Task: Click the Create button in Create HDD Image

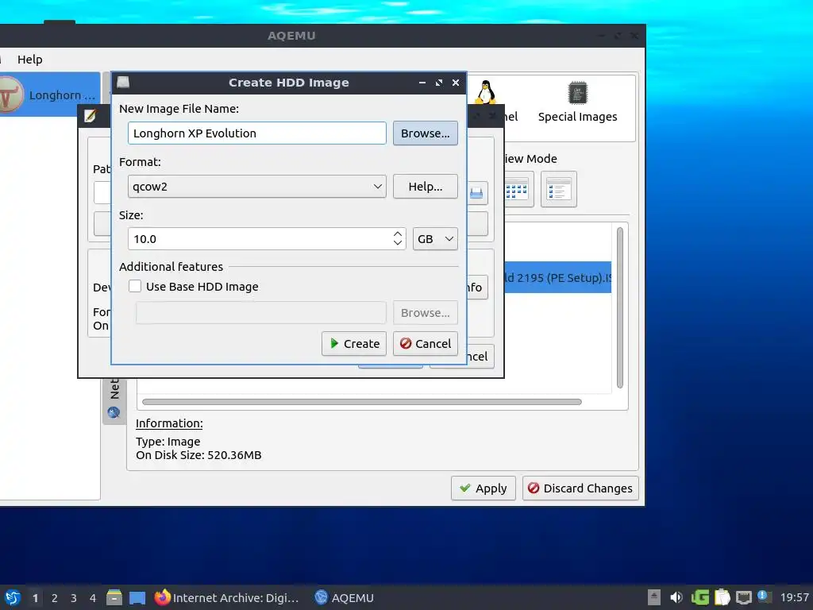Action: 353,343
